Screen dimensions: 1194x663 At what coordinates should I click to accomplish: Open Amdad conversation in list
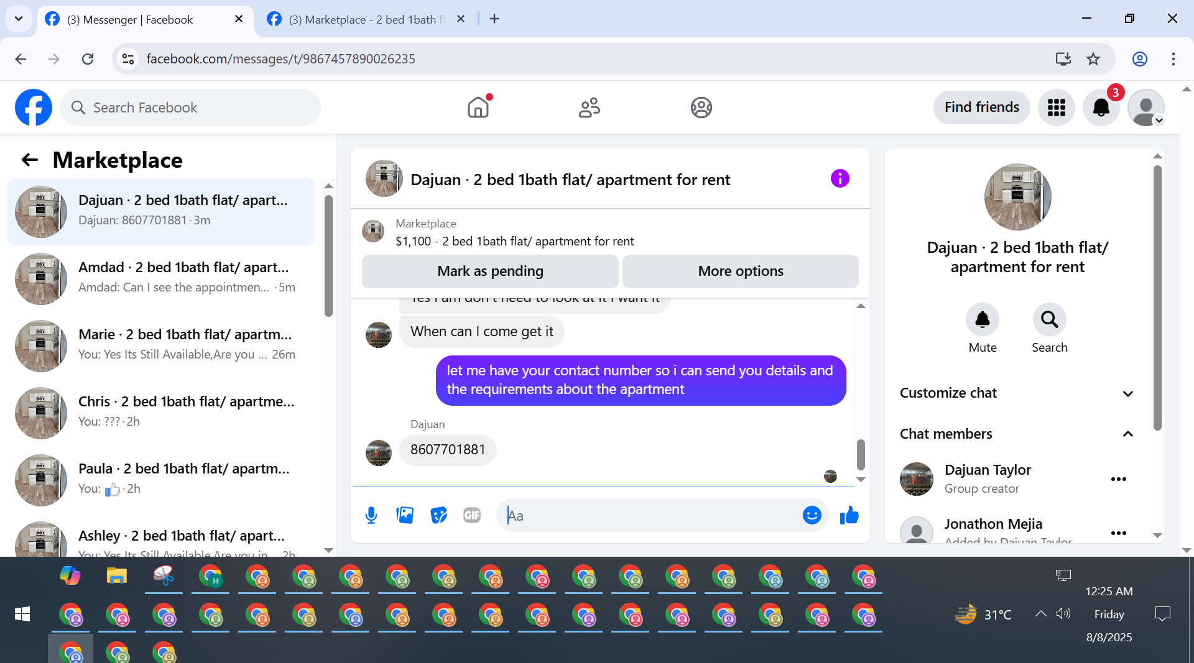160,279
